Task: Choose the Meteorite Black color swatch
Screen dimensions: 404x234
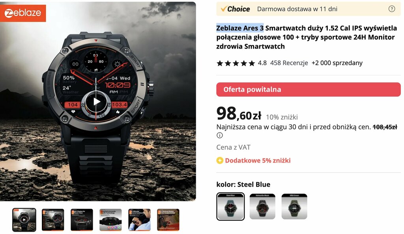Action: (262, 206)
